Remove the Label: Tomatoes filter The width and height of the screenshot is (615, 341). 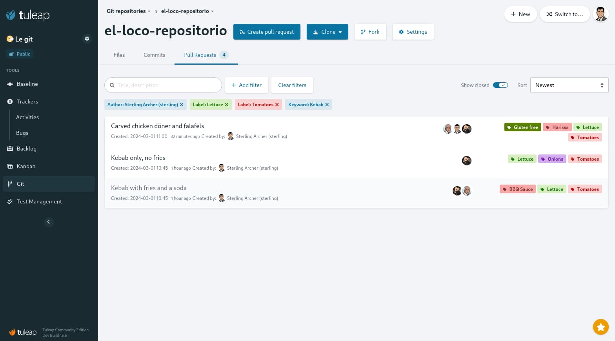277,105
